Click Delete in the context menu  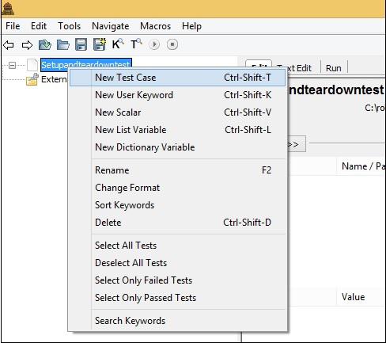[x=177, y=223]
